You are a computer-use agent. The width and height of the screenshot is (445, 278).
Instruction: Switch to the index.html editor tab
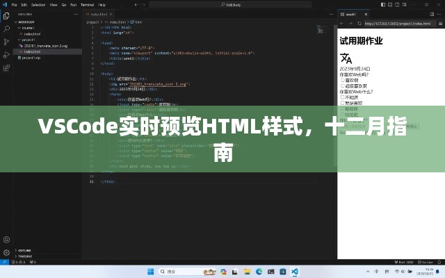point(99,14)
